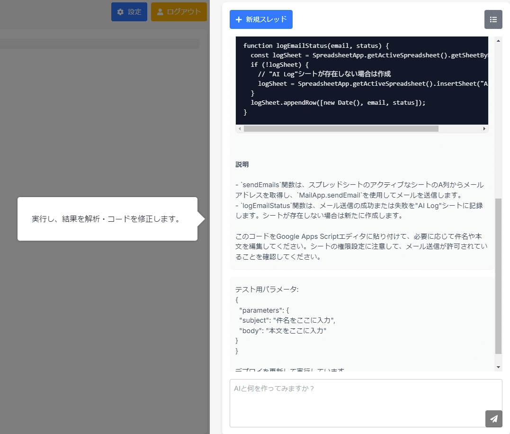Click the `sendEmails`関数は explanation line
Screen dimensions: 510x434
360,190
